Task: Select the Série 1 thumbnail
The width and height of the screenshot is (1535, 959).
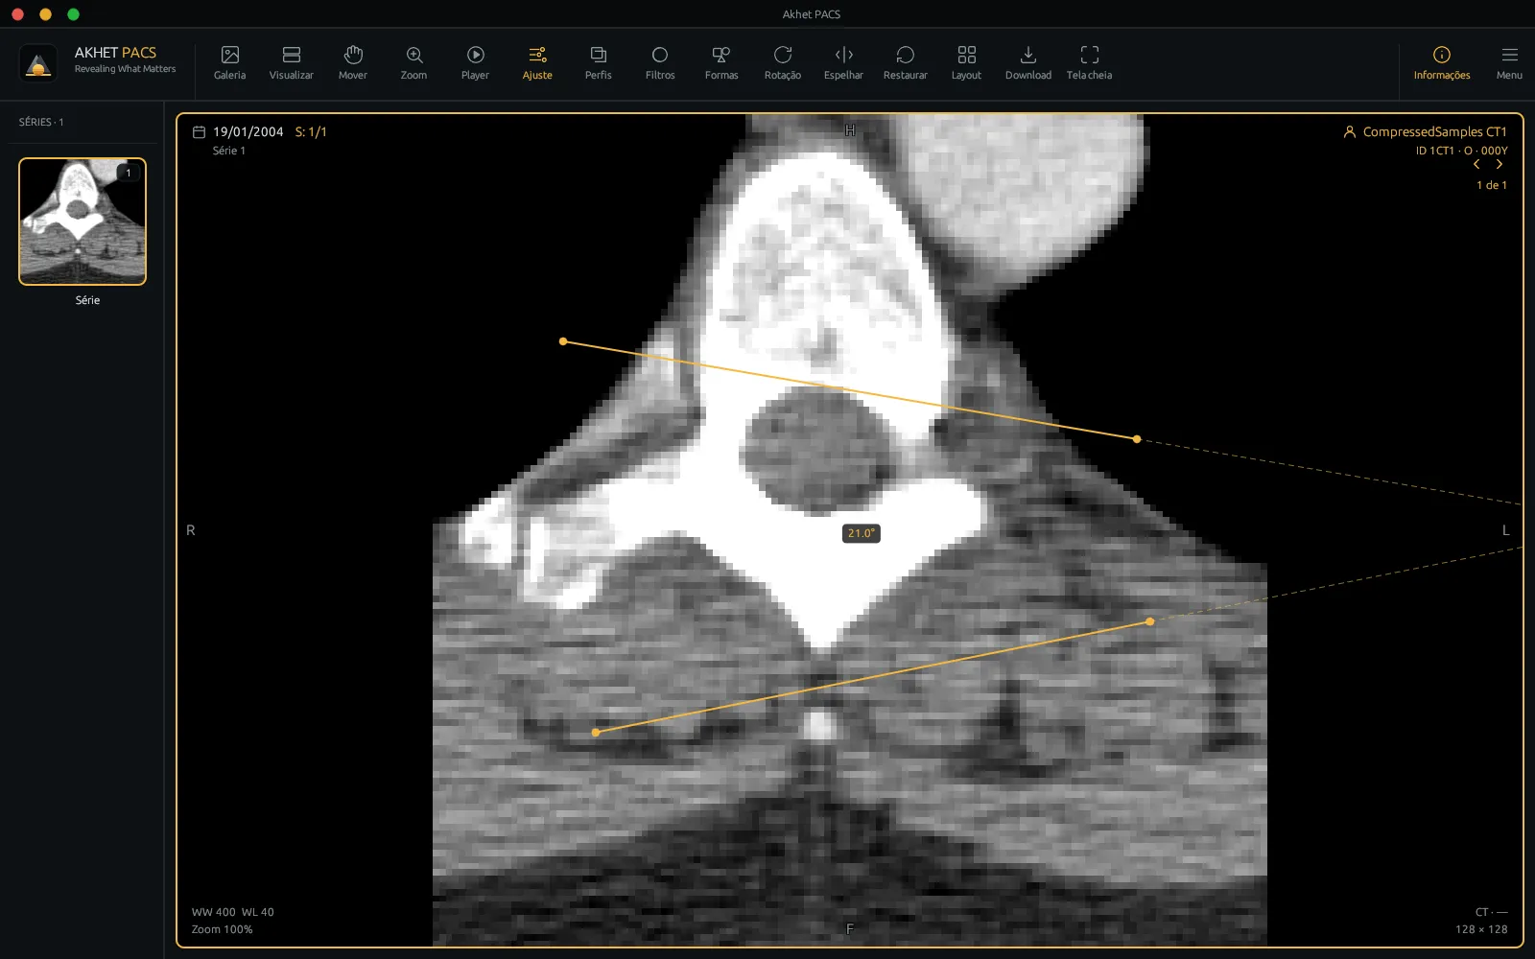Action: pos(83,222)
